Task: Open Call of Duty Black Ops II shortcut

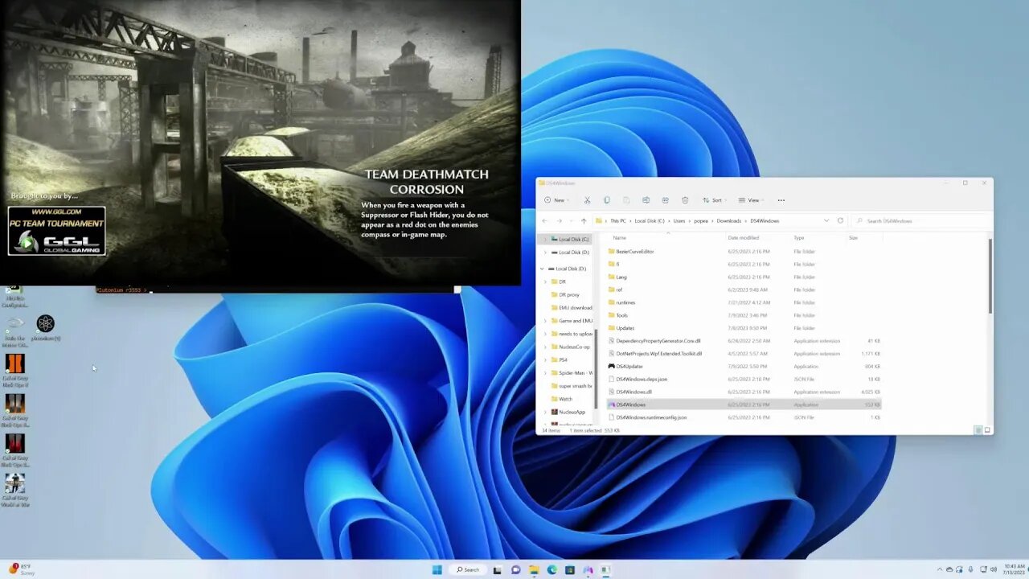Action: tap(15, 371)
